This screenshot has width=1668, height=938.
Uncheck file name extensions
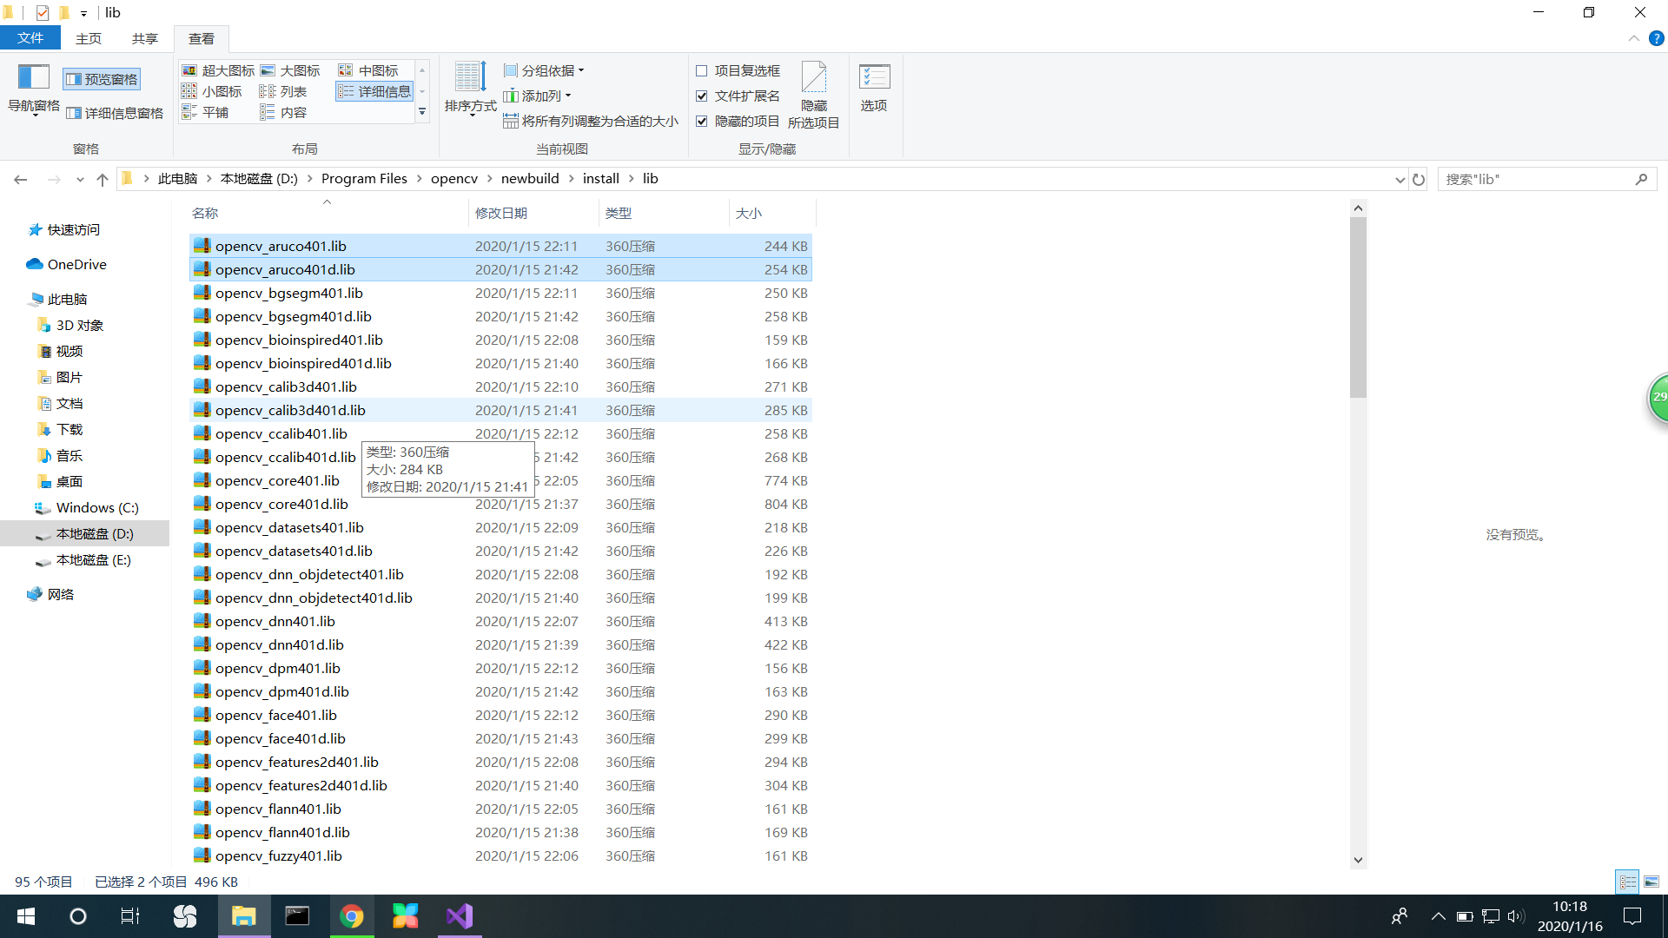(x=702, y=96)
